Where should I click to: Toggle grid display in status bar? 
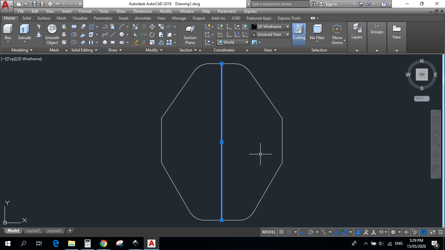281,232
